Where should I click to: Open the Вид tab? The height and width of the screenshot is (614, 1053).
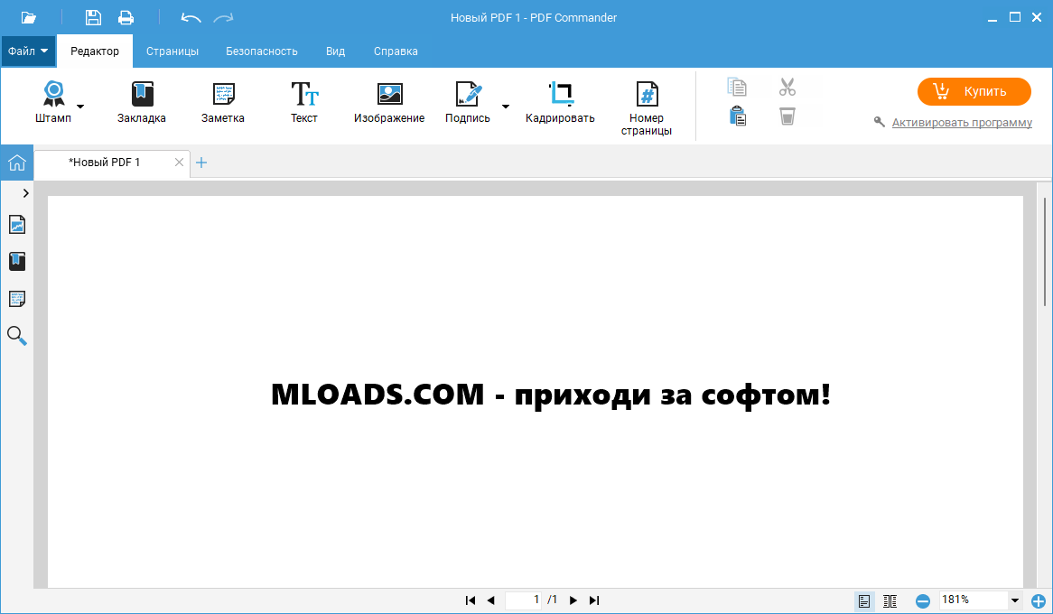[336, 51]
